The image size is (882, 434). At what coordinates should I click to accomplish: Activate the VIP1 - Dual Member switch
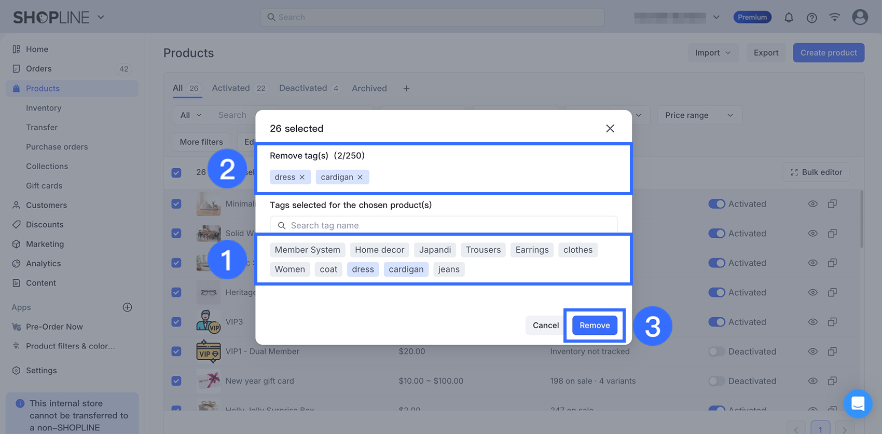point(716,351)
